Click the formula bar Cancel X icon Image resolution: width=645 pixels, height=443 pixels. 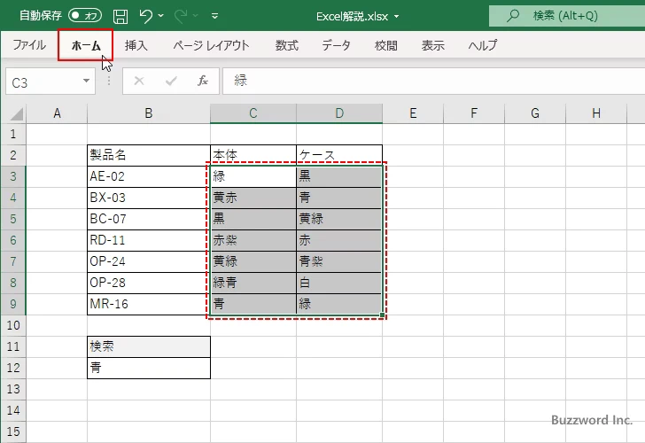pos(139,81)
